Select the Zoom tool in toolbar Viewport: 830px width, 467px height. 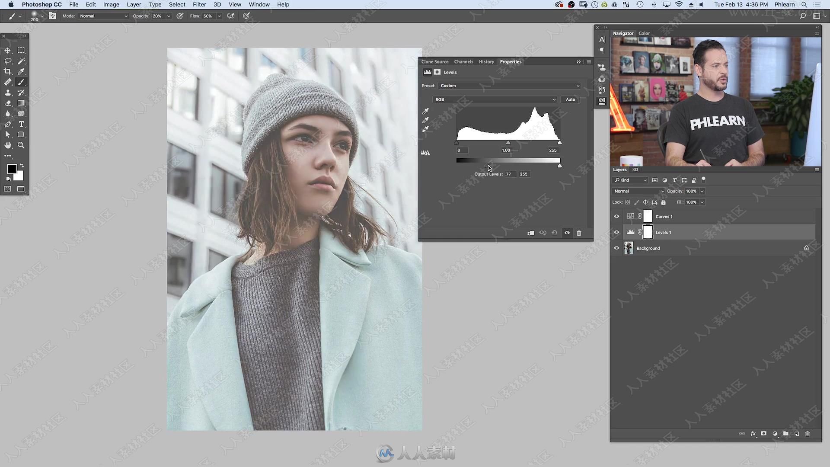[21, 144]
